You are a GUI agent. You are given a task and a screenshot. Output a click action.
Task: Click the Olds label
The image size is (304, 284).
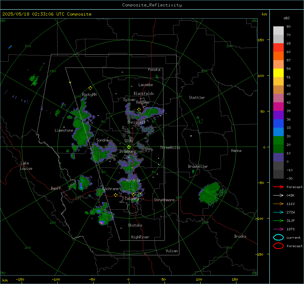(x=129, y=141)
